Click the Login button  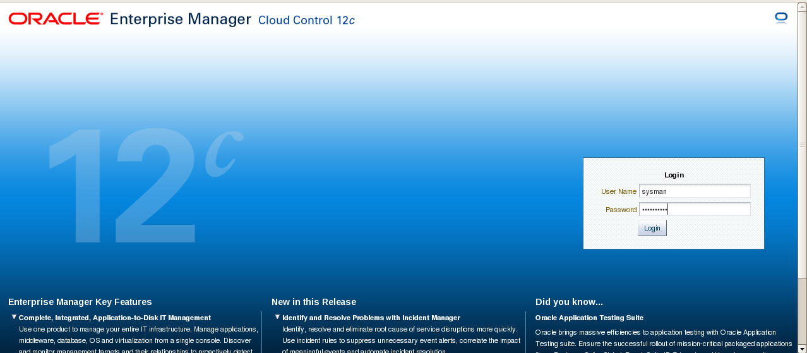pos(652,228)
